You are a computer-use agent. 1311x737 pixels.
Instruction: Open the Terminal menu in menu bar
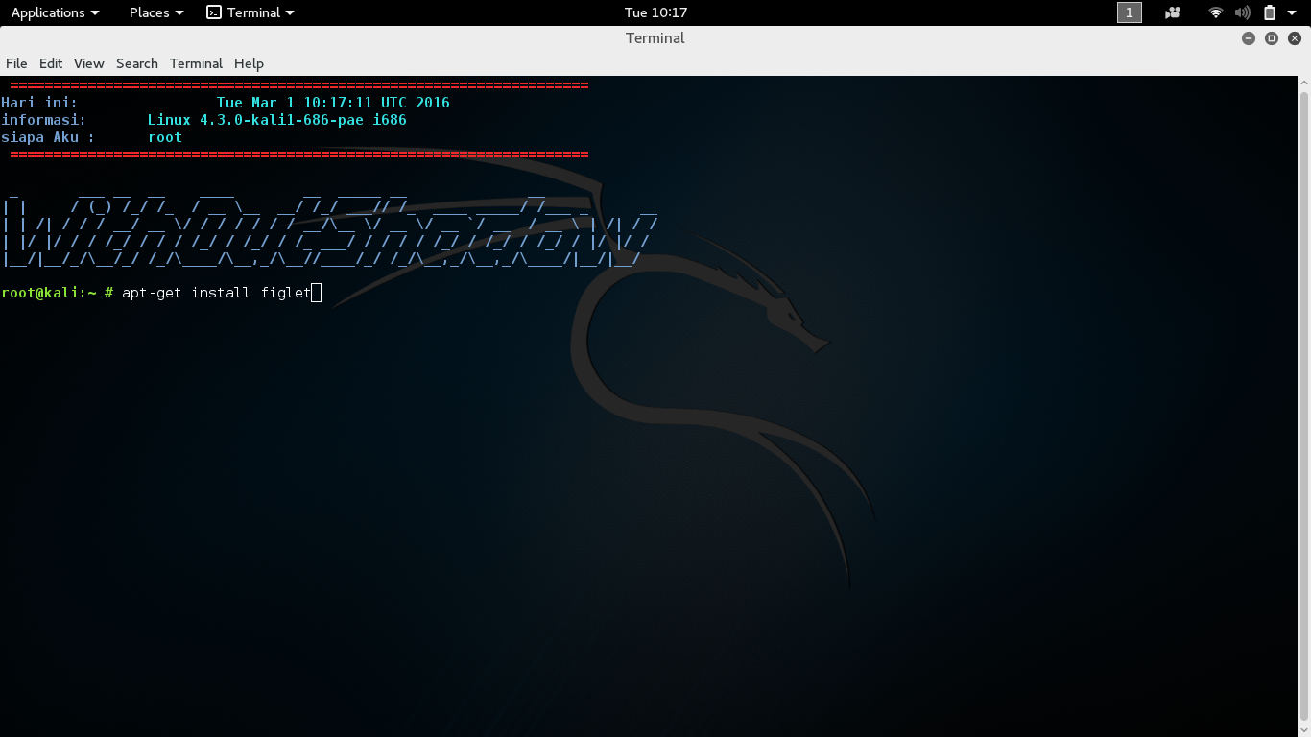(x=196, y=63)
